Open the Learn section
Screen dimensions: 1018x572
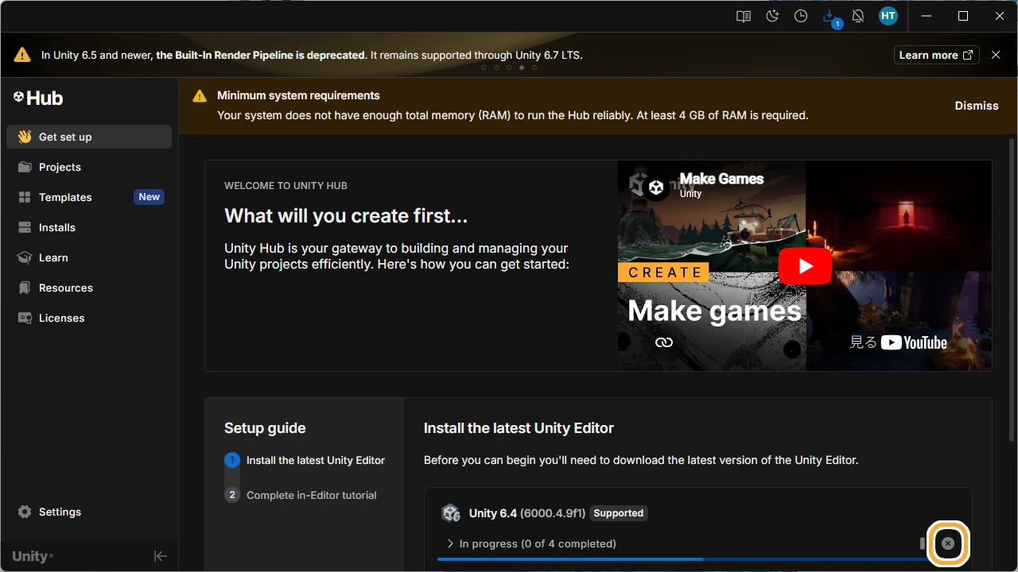point(89,257)
